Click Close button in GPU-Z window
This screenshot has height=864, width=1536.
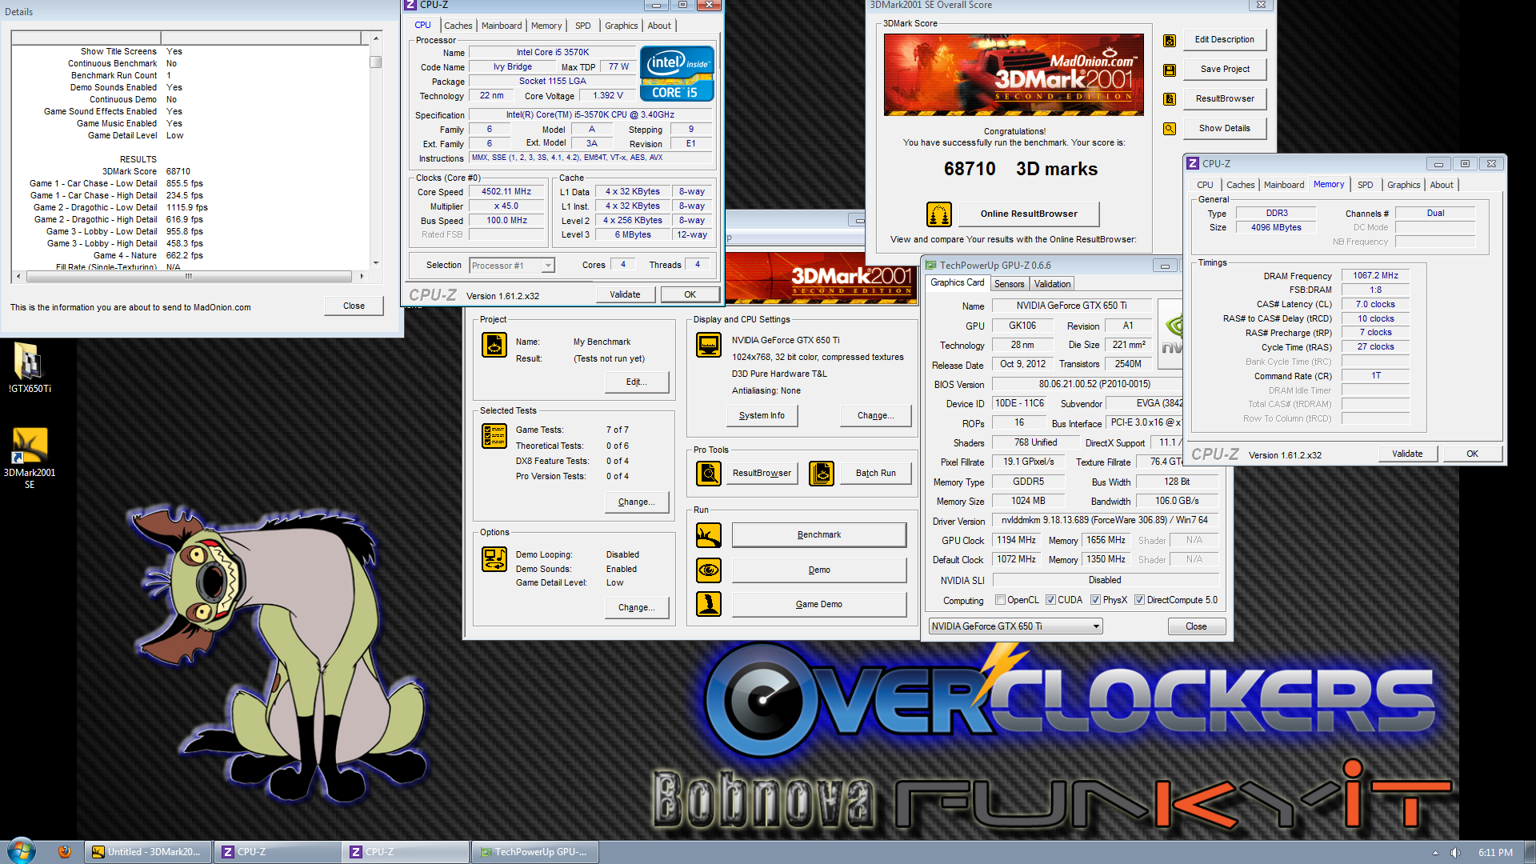(1196, 626)
